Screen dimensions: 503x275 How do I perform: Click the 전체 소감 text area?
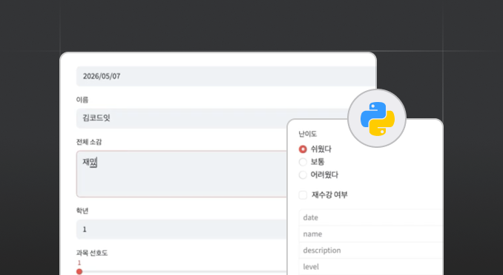(x=182, y=174)
